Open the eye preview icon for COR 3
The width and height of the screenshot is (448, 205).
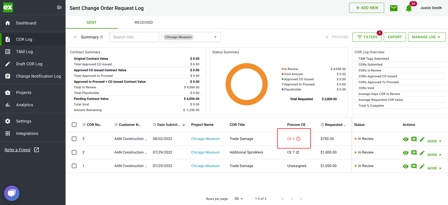pyautogui.click(x=406, y=139)
